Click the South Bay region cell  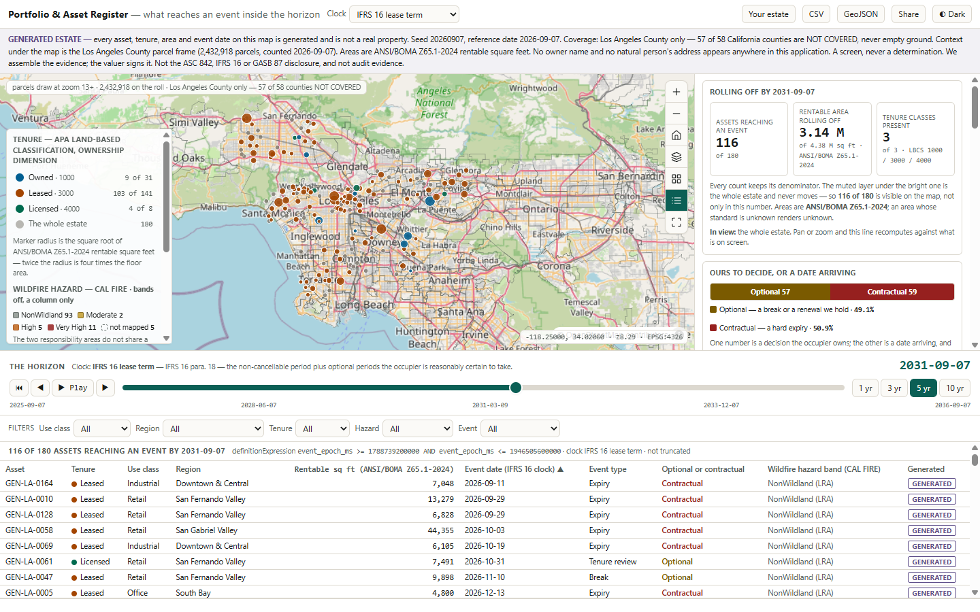point(193,593)
